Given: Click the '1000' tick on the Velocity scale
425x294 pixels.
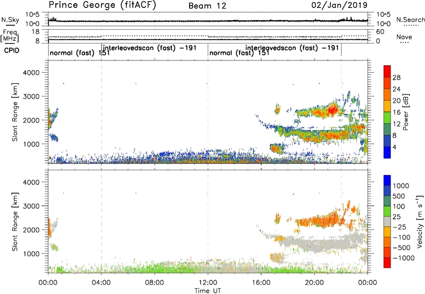Looking at the screenshot, I should (401, 186).
